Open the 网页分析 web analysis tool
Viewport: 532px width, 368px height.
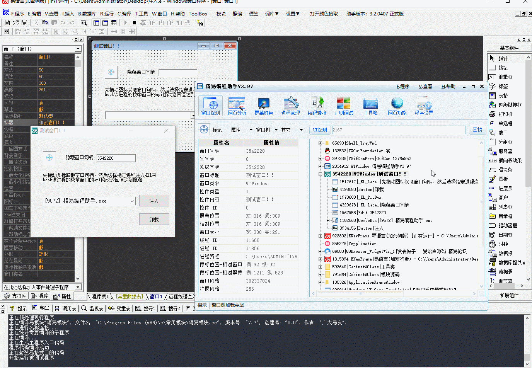tap(237, 106)
